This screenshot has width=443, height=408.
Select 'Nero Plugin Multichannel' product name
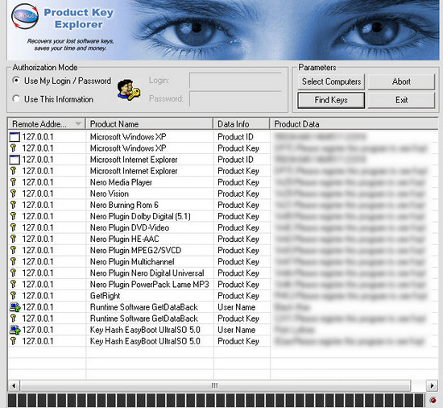coord(132,261)
